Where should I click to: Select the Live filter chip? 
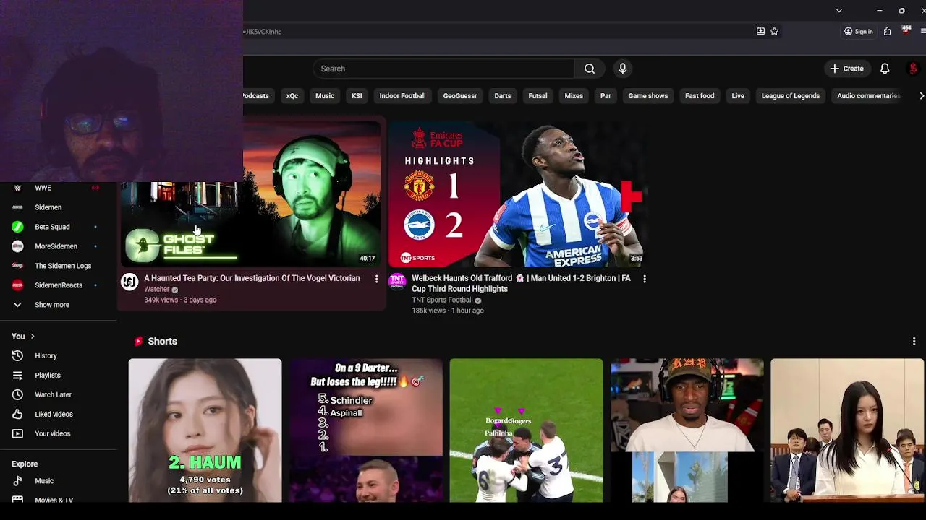pos(738,95)
